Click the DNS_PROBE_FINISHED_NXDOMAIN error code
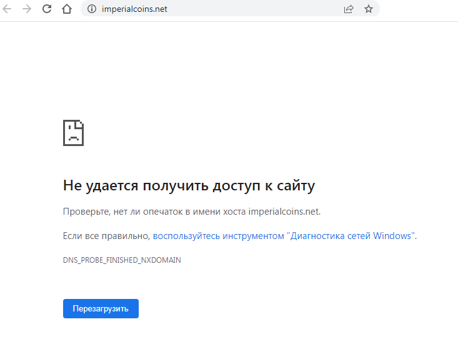This screenshot has width=458, height=342. pyautogui.click(x=122, y=260)
